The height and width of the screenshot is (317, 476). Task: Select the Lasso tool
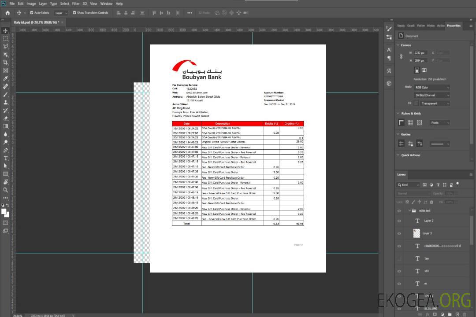point(5,46)
